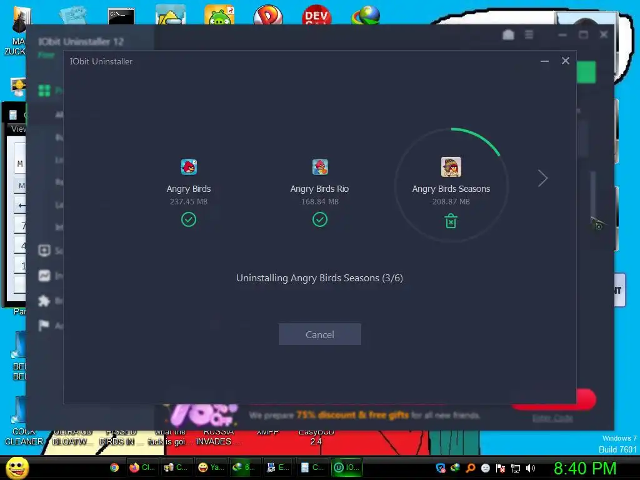The image size is (640, 480).
Task: Switch to the Yahoo Messenger taskbar button
Action: (211, 467)
